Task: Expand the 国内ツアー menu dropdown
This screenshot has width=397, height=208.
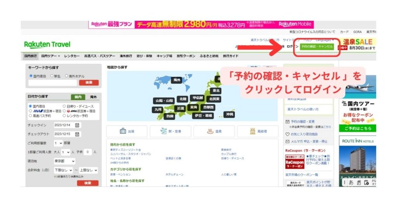Action: [51, 56]
